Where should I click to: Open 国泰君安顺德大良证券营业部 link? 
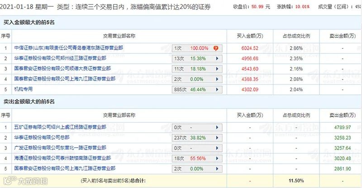62,69
